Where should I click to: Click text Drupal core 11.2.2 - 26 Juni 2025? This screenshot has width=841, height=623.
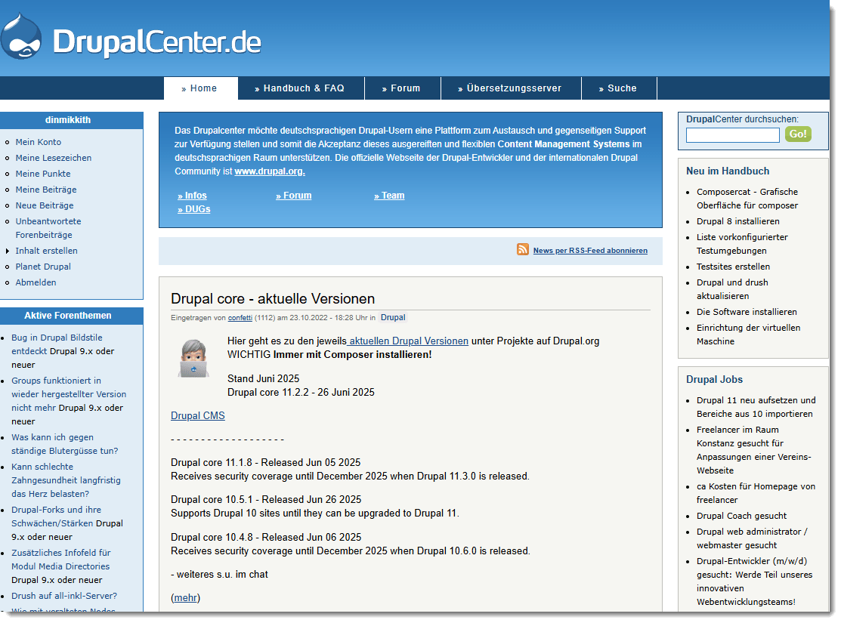click(301, 393)
